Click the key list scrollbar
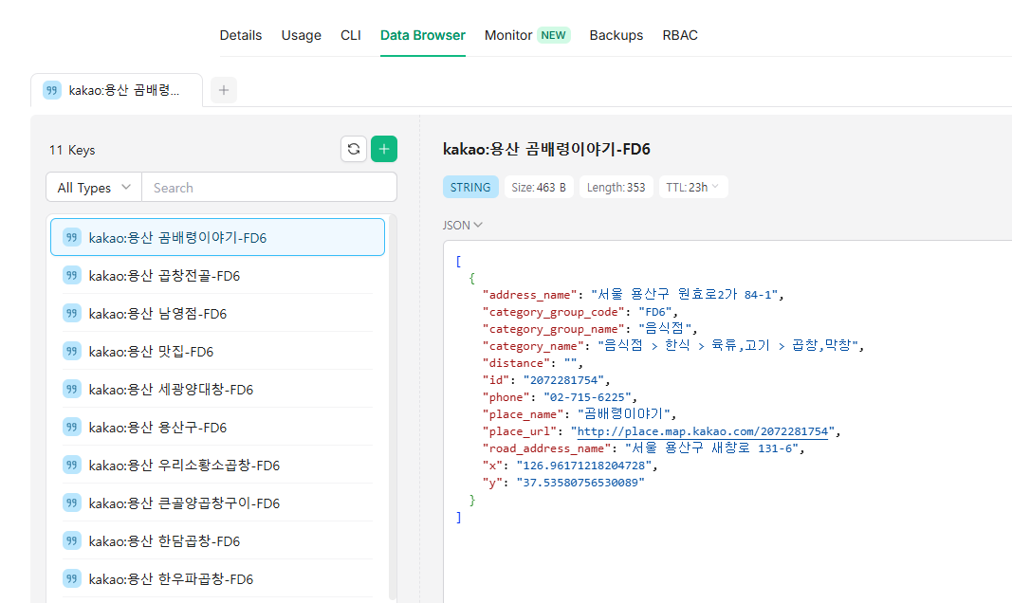Screen dimensions: 1012x603 tap(393, 410)
